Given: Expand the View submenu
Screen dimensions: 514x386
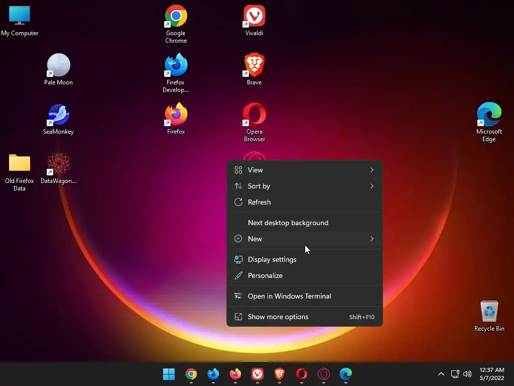Looking at the screenshot, I should 305,170.
